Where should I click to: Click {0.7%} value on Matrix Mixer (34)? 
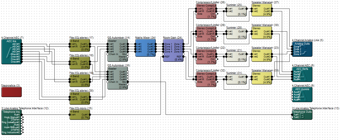[151, 54]
